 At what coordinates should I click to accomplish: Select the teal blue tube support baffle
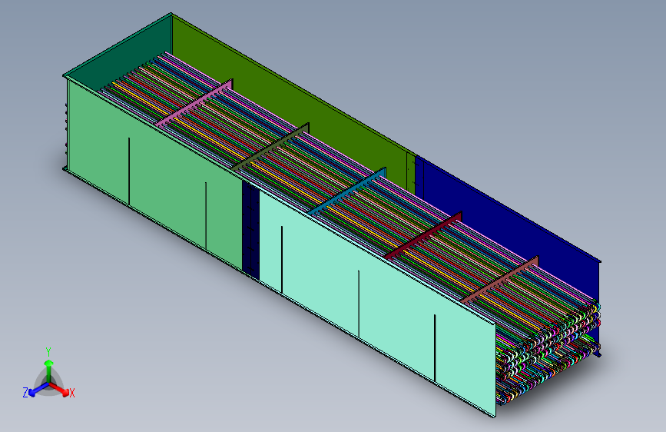(347, 191)
